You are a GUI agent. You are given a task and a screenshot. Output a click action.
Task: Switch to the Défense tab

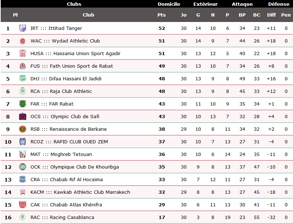279,4
